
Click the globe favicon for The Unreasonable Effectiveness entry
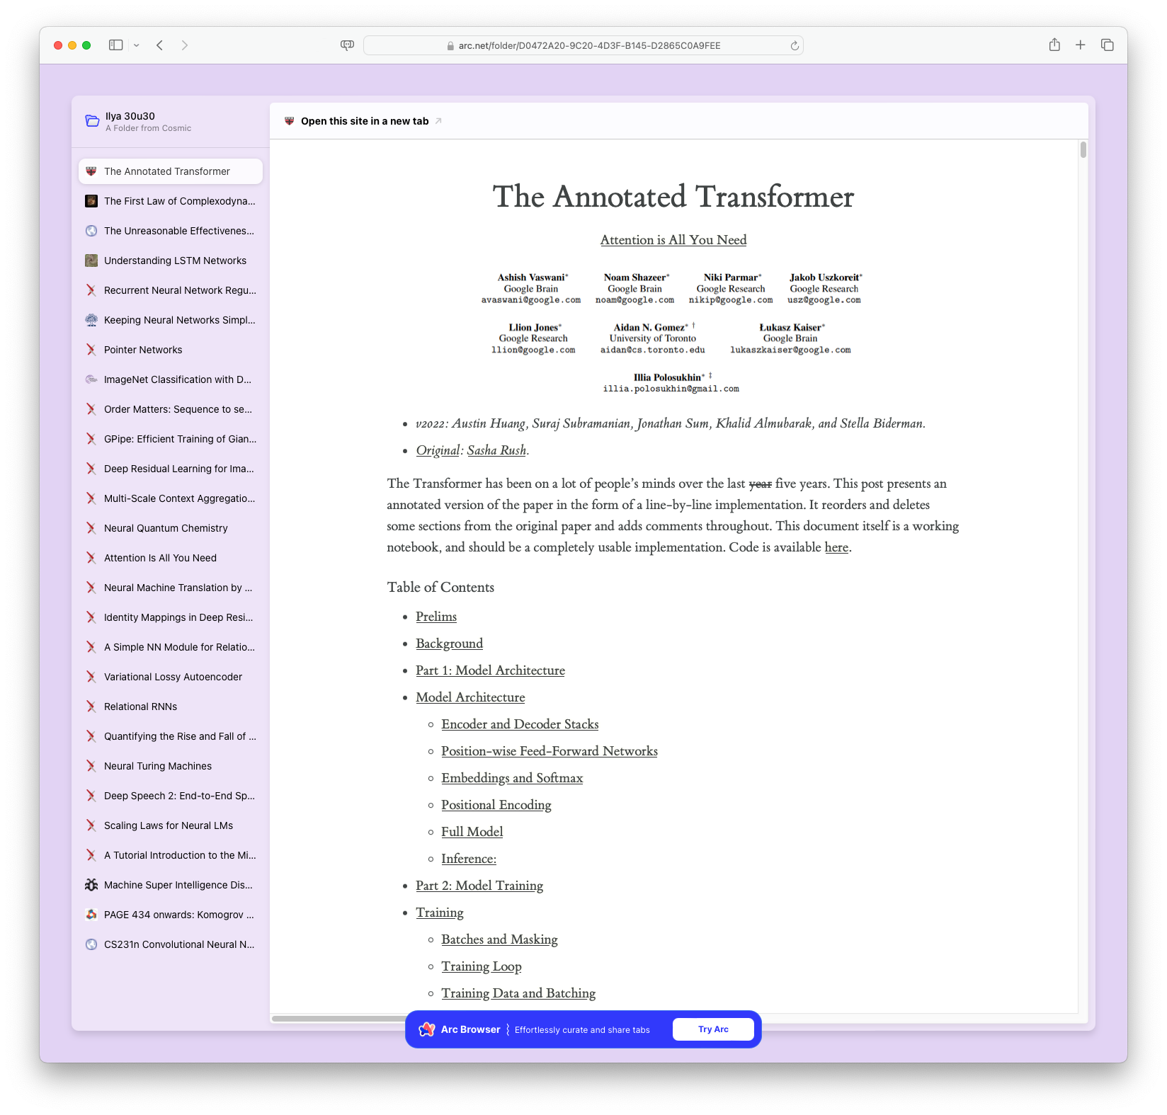coord(91,231)
